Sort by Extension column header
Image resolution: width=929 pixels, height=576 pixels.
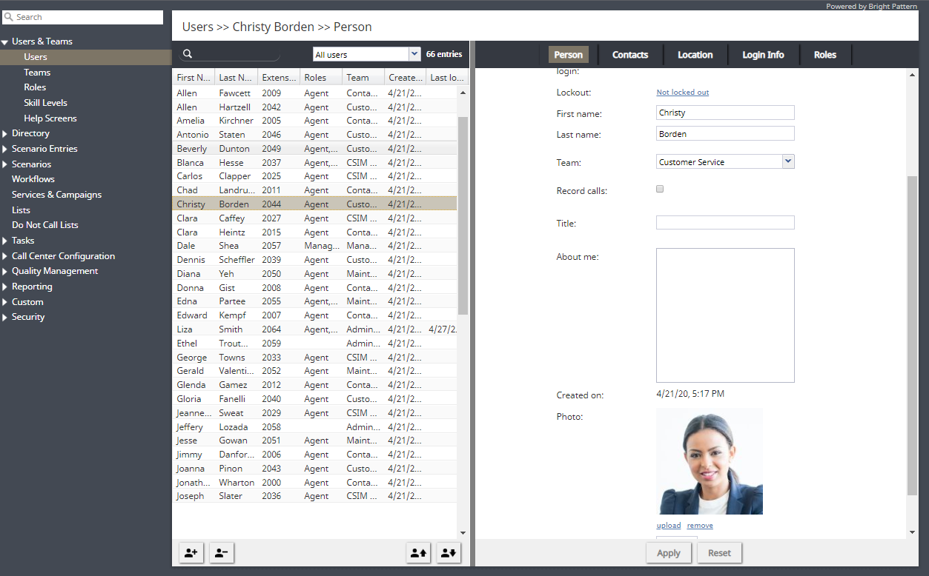[279, 77]
